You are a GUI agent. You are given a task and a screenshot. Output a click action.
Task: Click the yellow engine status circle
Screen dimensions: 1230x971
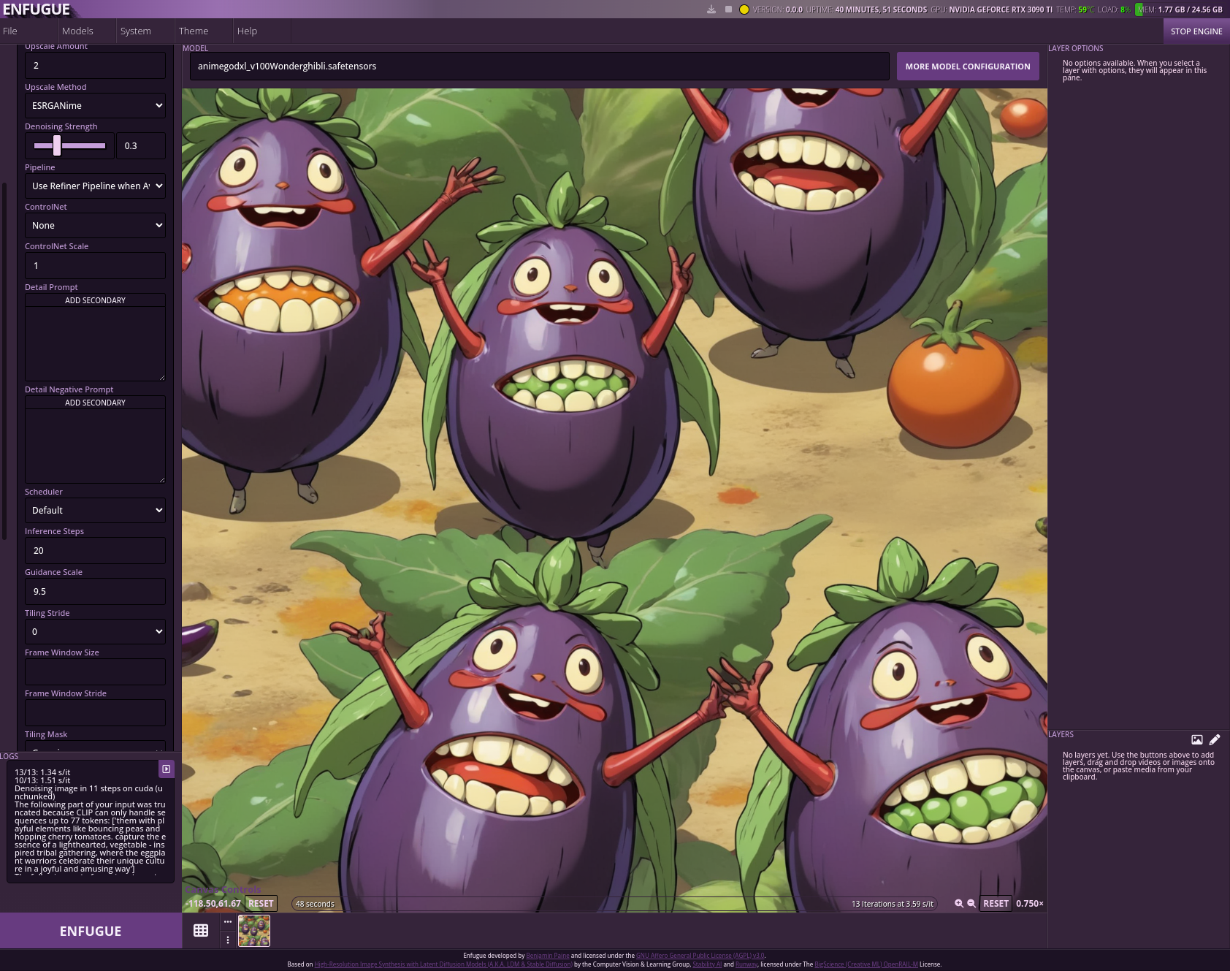[x=744, y=9]
